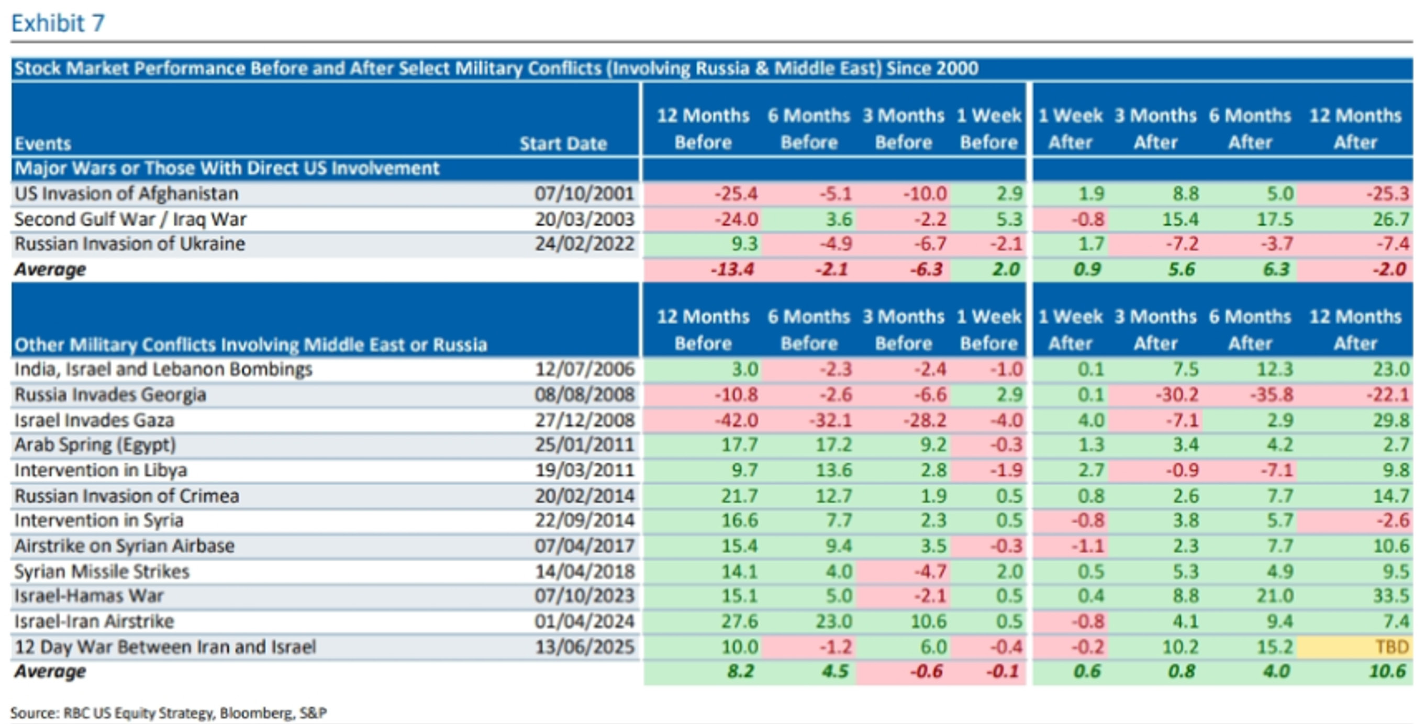Click the Russia Invades Georgia row label
This screenshot has height=724, width=1425.
[110, 395]
